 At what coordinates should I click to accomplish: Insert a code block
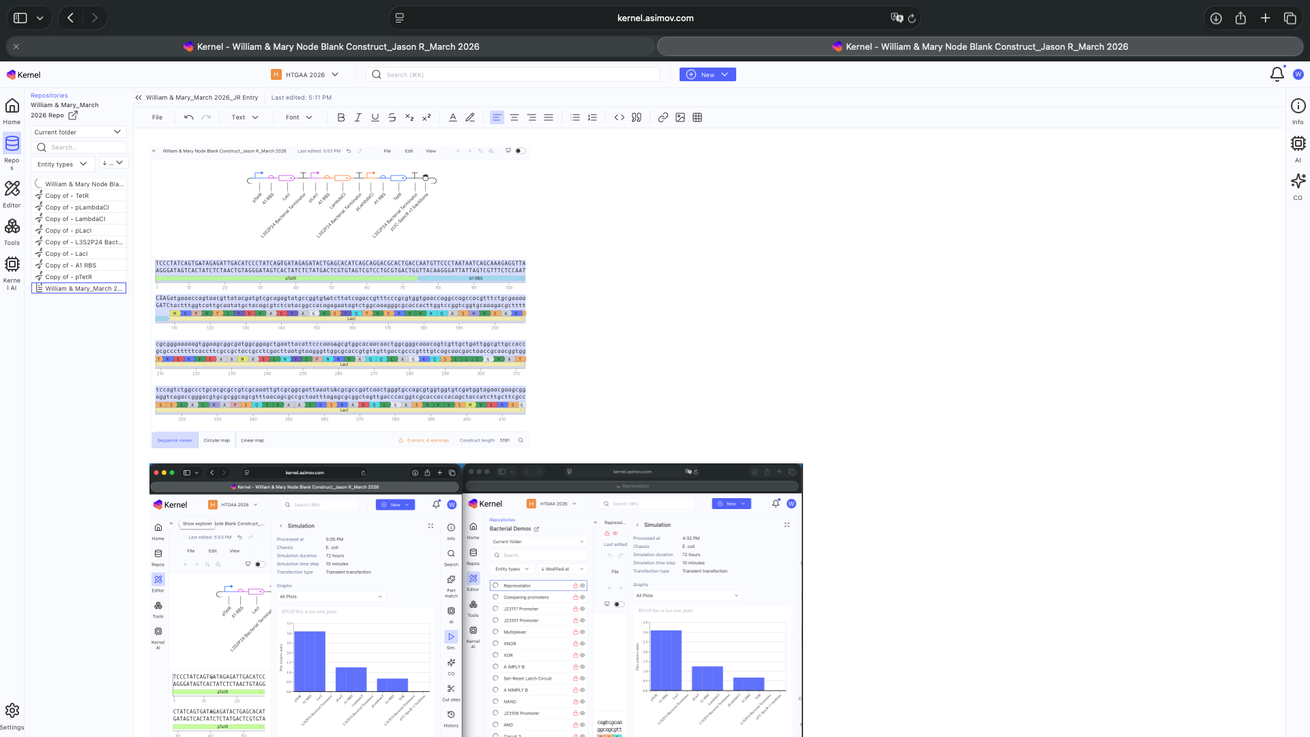[620, 117]
